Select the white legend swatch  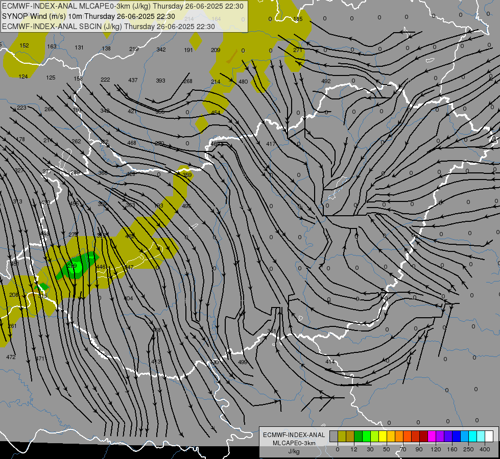tap(490, 437)
